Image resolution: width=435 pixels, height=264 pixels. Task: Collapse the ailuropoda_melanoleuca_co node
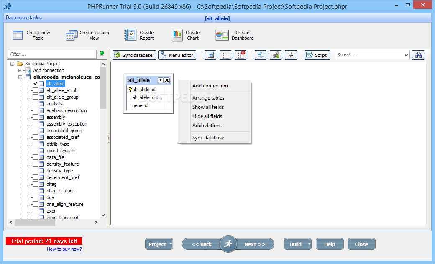[20, 77]
